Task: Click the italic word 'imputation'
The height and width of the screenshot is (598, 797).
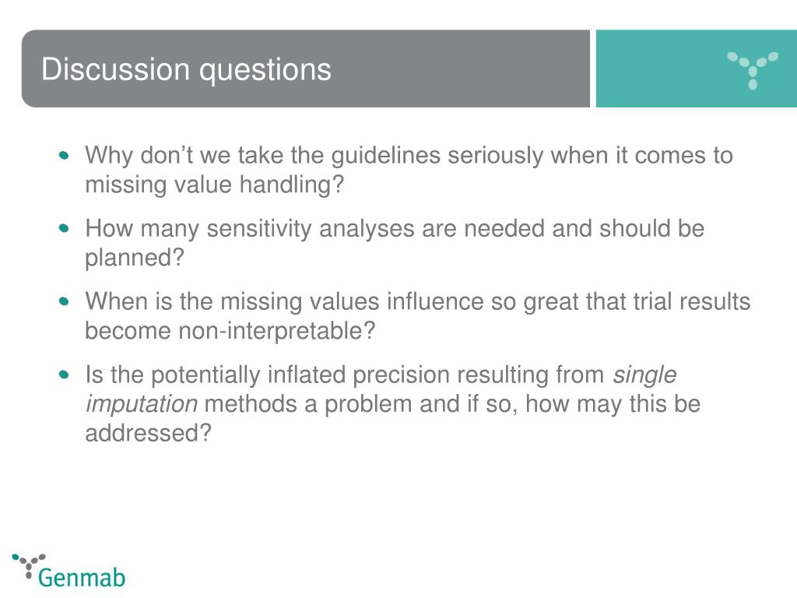Action: [142, 404]
